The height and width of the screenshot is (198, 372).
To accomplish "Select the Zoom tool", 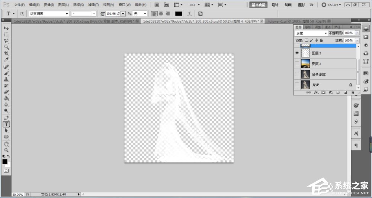I will point(6,150).
